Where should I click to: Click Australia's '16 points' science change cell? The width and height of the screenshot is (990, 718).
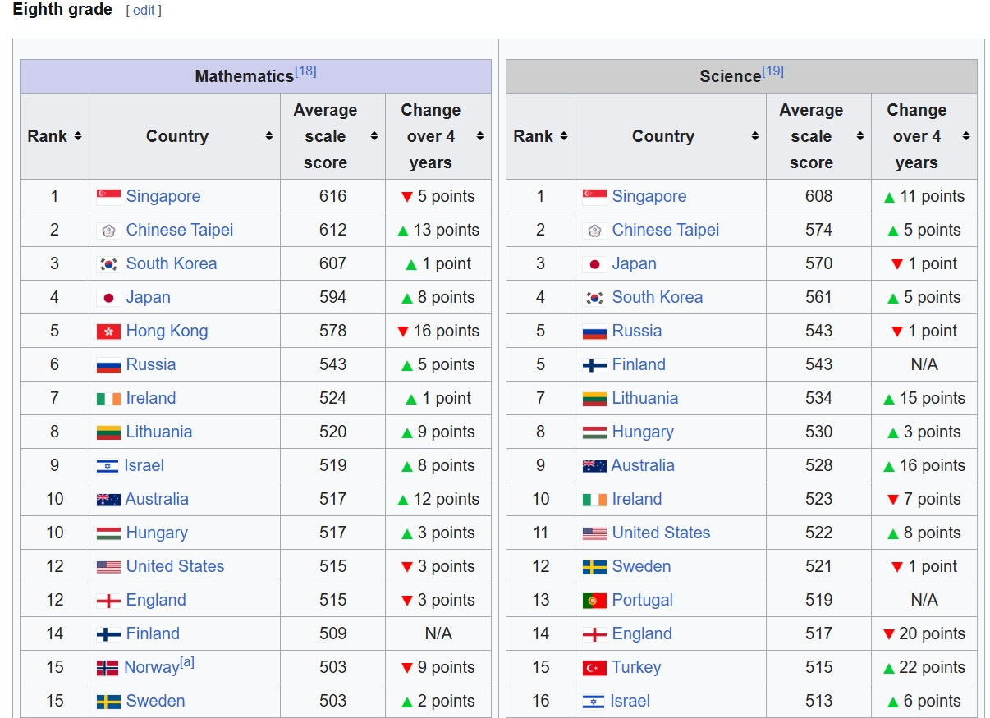tap(924, 465)
